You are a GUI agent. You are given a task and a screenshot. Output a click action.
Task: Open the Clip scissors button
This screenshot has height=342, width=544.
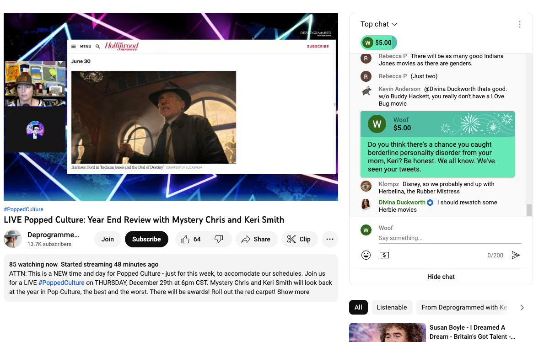[299, 239]
